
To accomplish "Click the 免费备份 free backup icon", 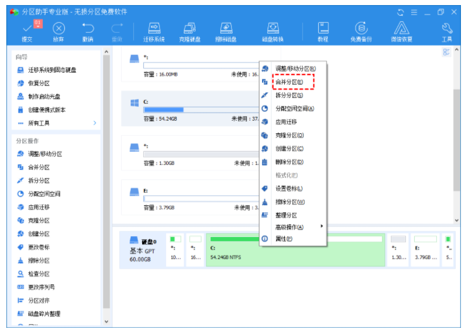I will 361,30.
